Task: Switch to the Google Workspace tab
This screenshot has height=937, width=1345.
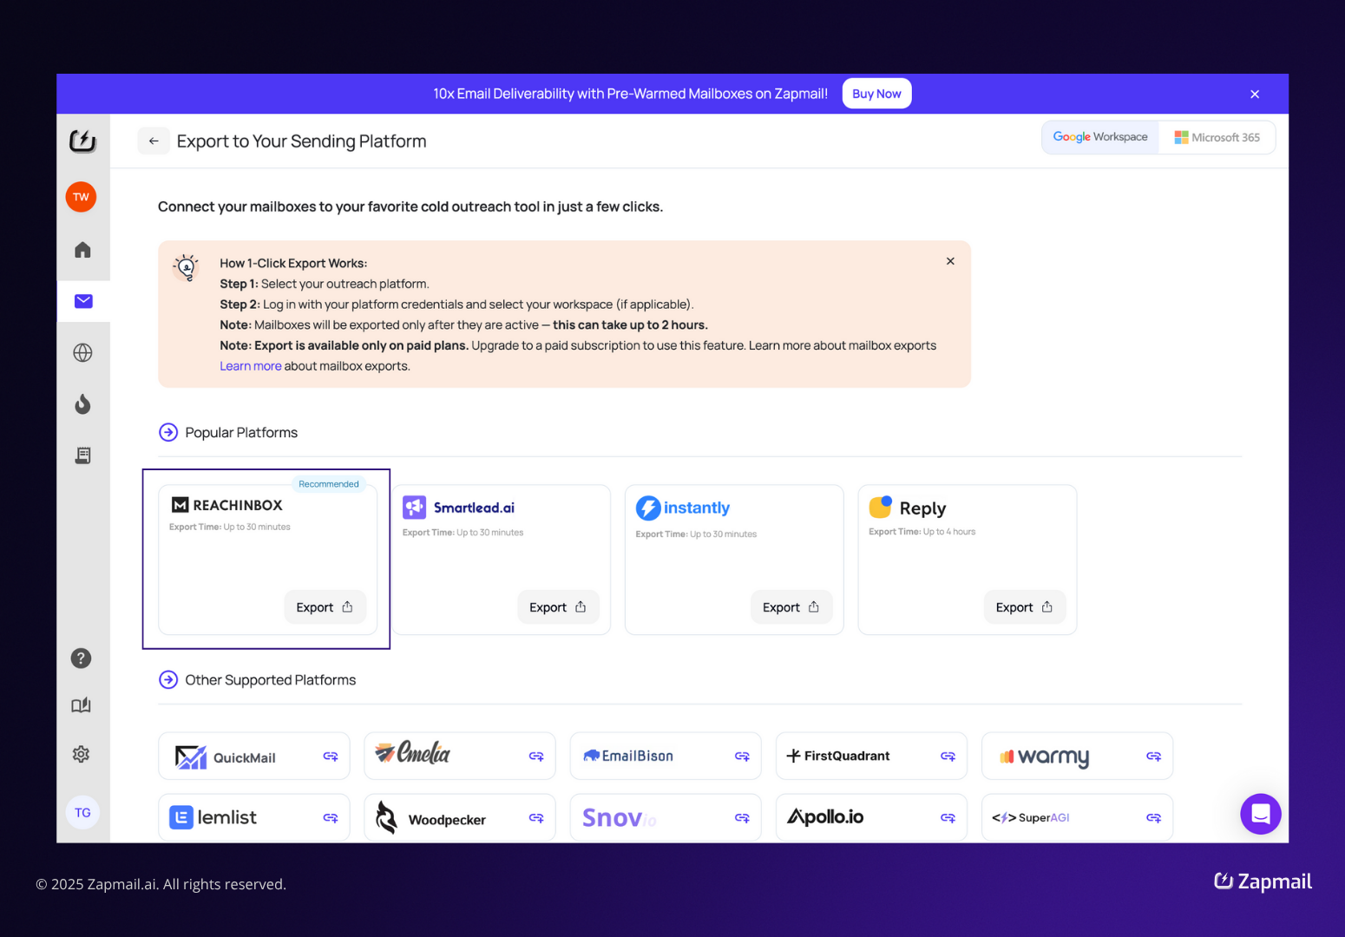Action: click(1100, 137)
